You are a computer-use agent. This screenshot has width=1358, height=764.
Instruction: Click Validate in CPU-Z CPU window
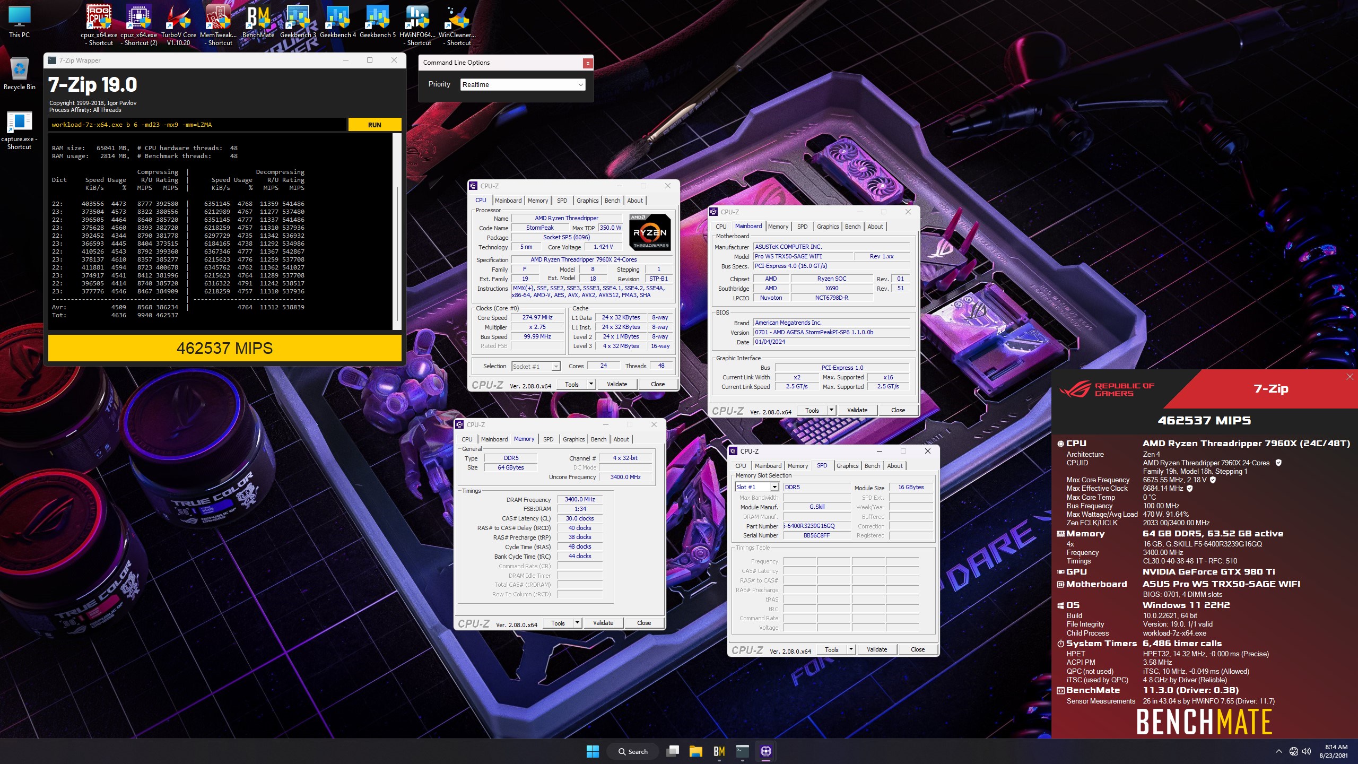coord(616,384)
